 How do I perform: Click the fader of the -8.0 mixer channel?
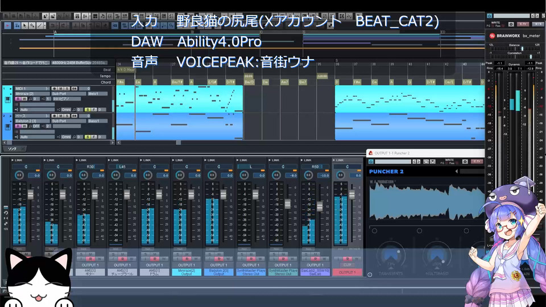[x=288, y=204]
